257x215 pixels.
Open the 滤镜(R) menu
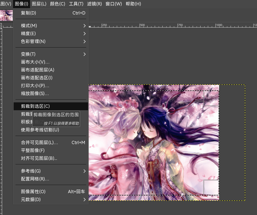[x=94, y=4]
